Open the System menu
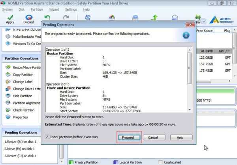The width and height of the screenshot is (237, 165). click(7, 9)
